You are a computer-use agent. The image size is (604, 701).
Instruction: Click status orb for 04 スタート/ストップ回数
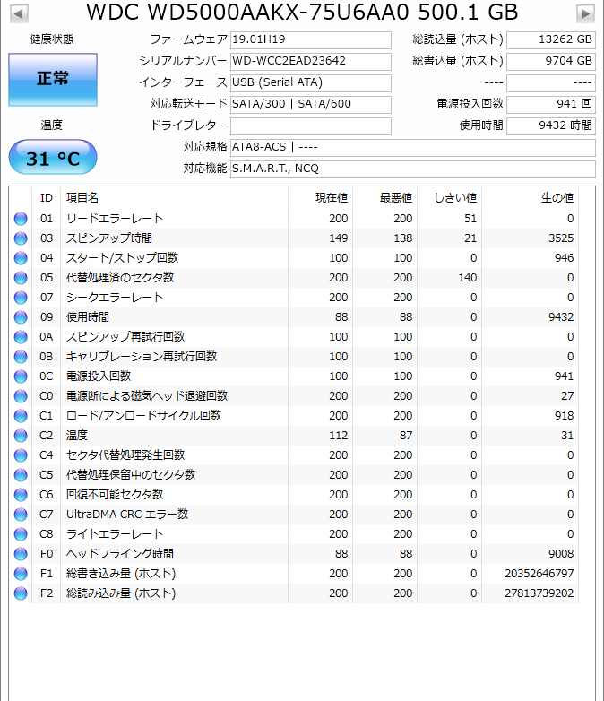pyautogui.click(x=21, y=258)
